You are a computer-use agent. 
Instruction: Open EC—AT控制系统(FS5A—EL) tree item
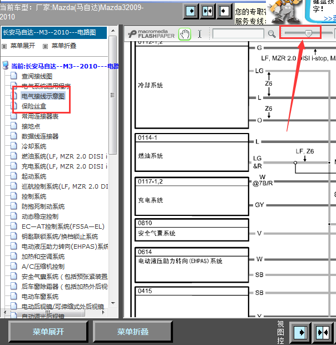pyautogui.click(x=63, y=226)
